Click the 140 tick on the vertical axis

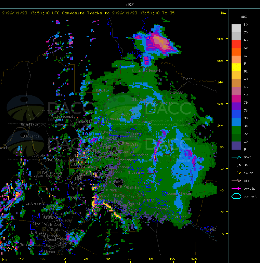220,82
